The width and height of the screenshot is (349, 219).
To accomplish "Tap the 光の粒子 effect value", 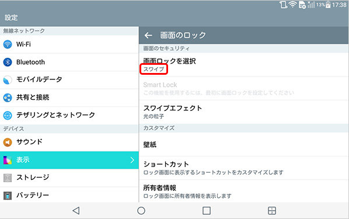I will coord(153,116).
